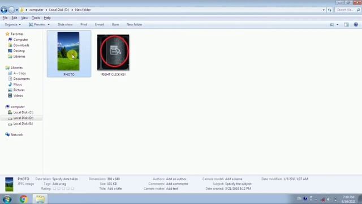Screen dimensions: 362x204
Task: Click the PHOTO preview icon in details pane
Action: (x=9, y=184)
